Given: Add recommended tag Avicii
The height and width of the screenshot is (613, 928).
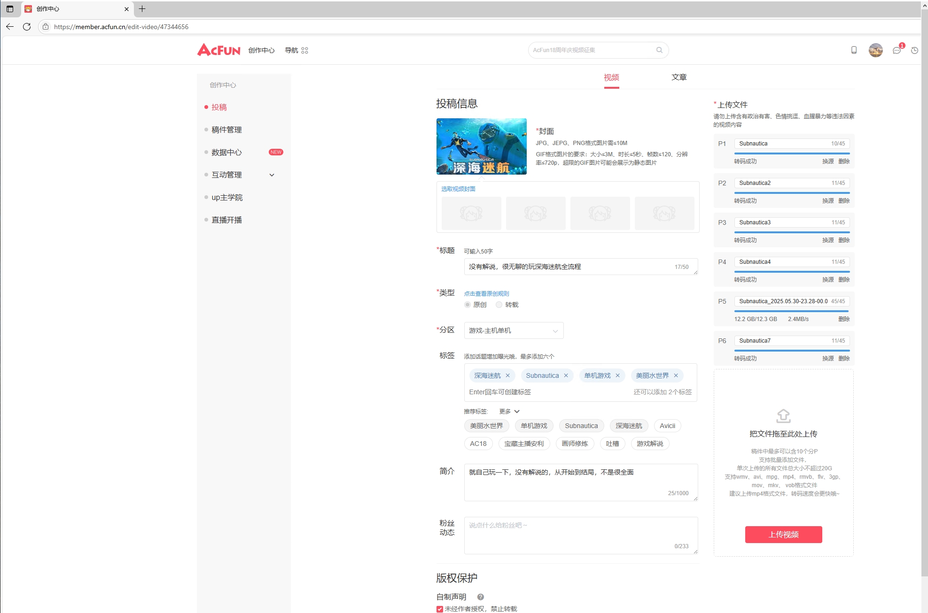Looking at the screenshot, I should pyautogui.click(x=667, y=426).
